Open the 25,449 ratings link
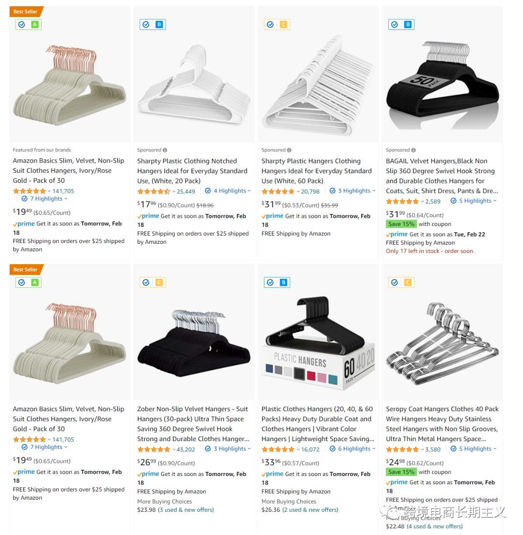The height and width of the screenshot is (535, 523). pyautogui.click(x=186, y=192)
